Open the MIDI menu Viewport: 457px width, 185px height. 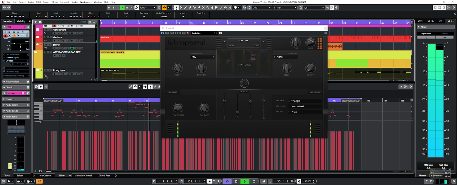[x=38, y=2]
